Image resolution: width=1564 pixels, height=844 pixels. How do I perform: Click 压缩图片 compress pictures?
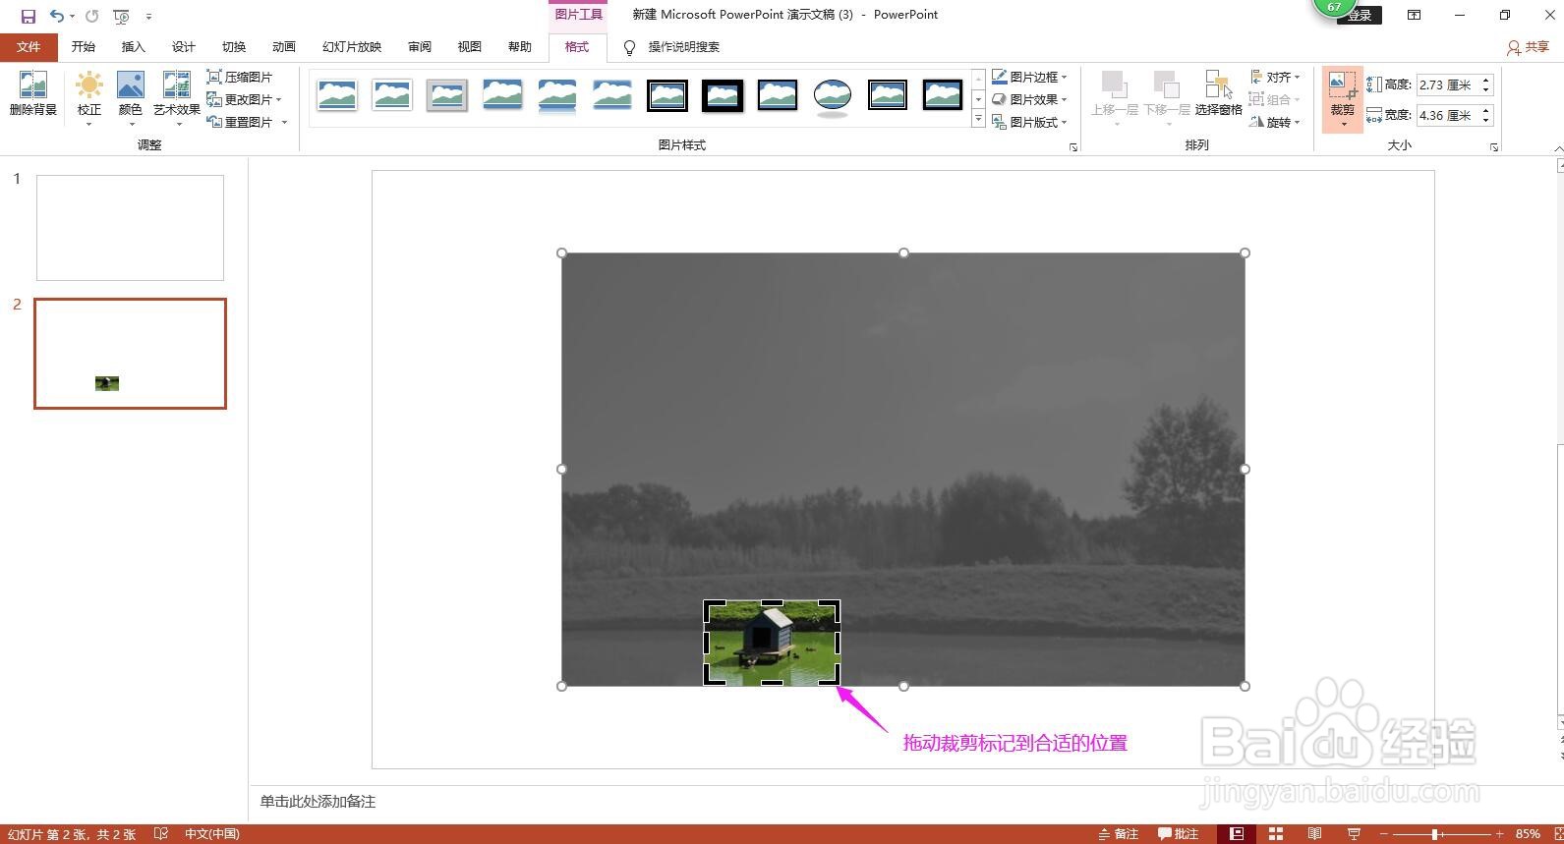[x=240, y=77]
